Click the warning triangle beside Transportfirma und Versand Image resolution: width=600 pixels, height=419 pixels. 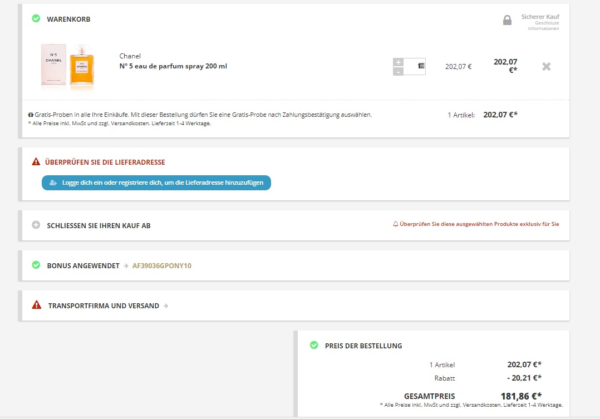pyautogui.click(x=37, y=305)
